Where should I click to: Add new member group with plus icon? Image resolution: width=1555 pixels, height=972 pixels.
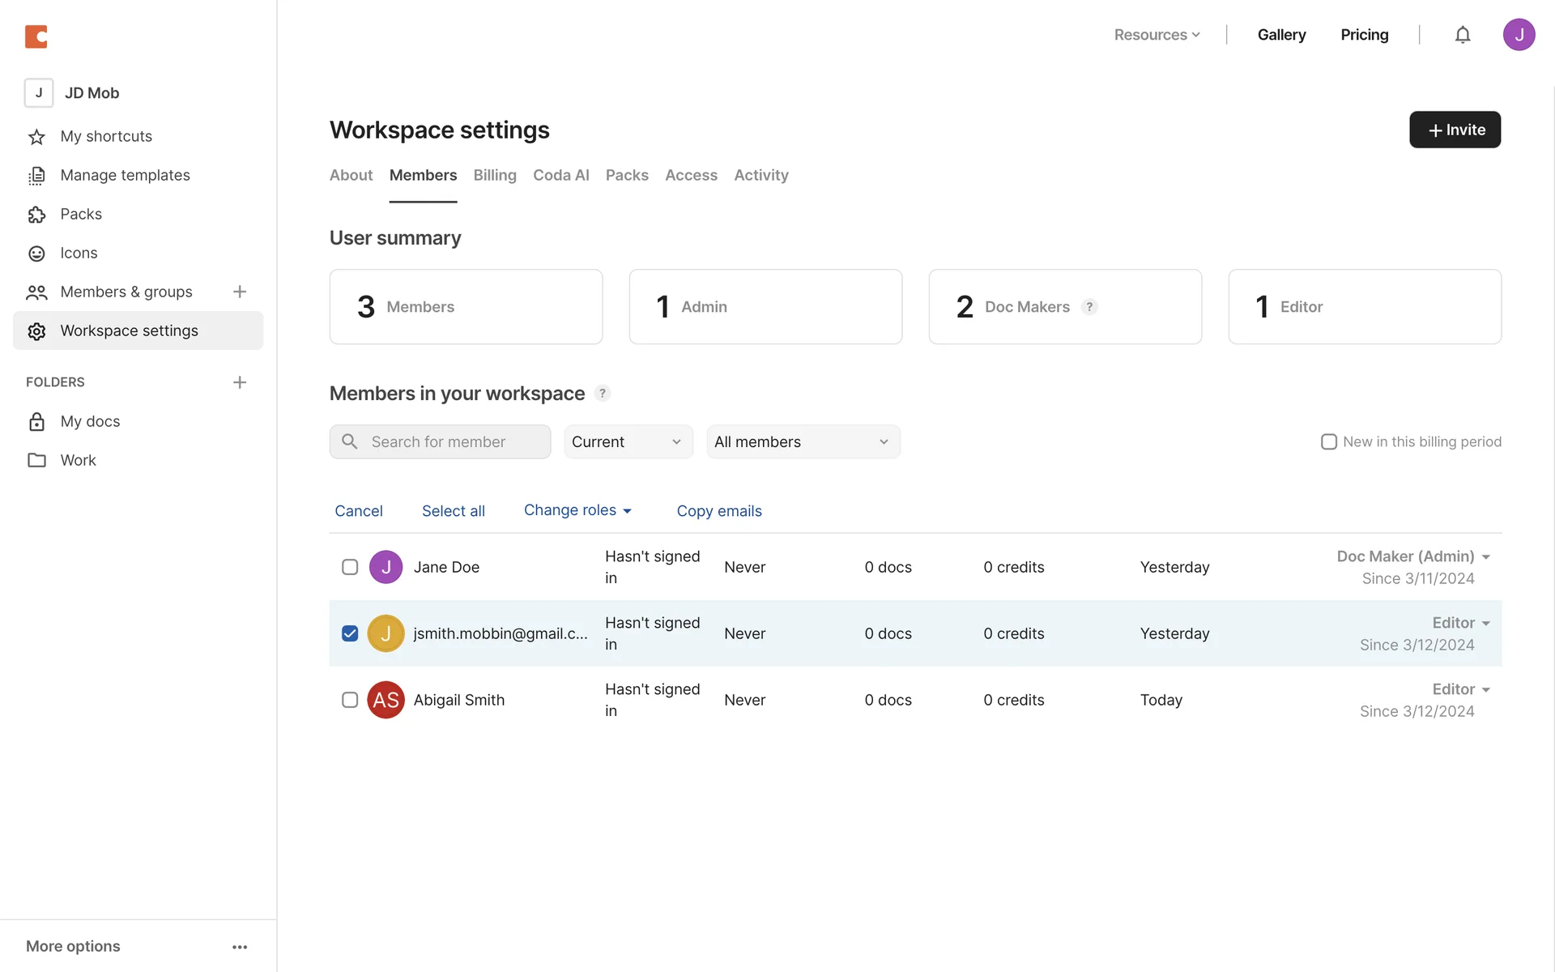click(239, 292)
